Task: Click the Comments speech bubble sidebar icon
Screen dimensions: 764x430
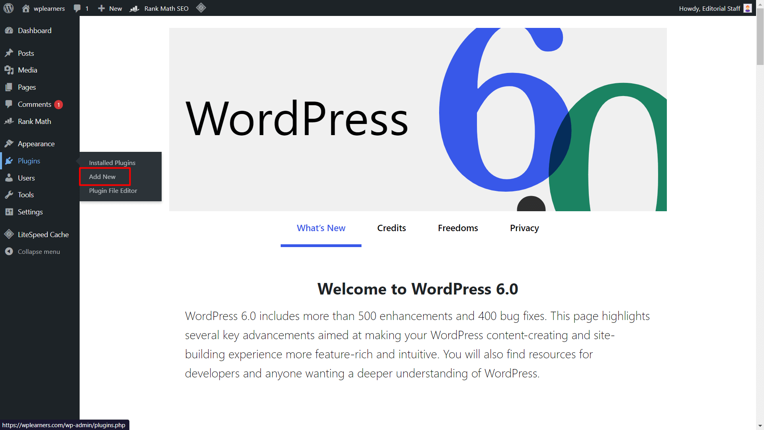Action: click(x=9, y=104)
